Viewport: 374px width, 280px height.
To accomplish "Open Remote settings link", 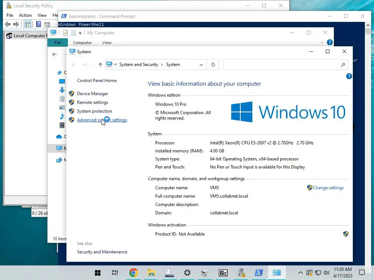I will pos(92,102).
